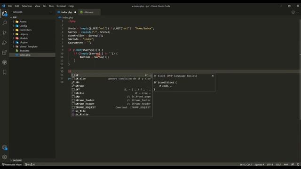Click the feedback icon in status bar
This screenshot has height=169, width=301.
(293, 164)
